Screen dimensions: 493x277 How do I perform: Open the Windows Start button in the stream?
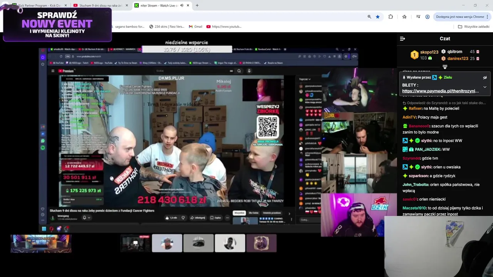point(44,229)
